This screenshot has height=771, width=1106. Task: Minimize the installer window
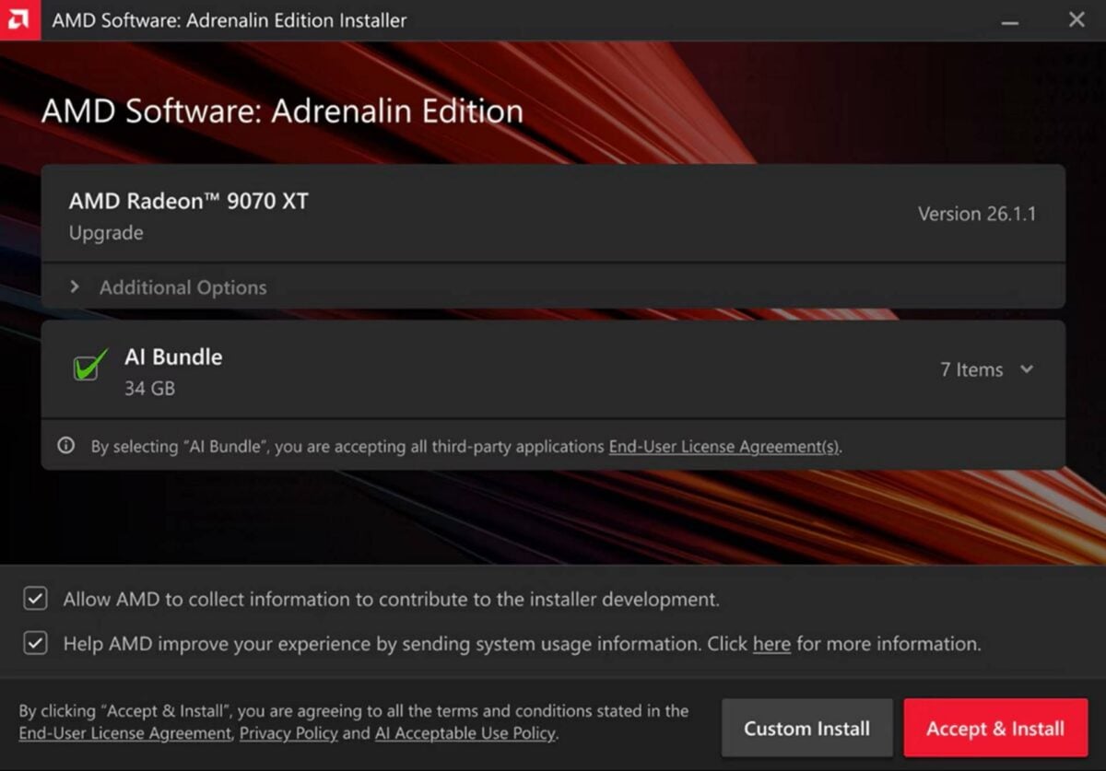(x=1011, y=20)
